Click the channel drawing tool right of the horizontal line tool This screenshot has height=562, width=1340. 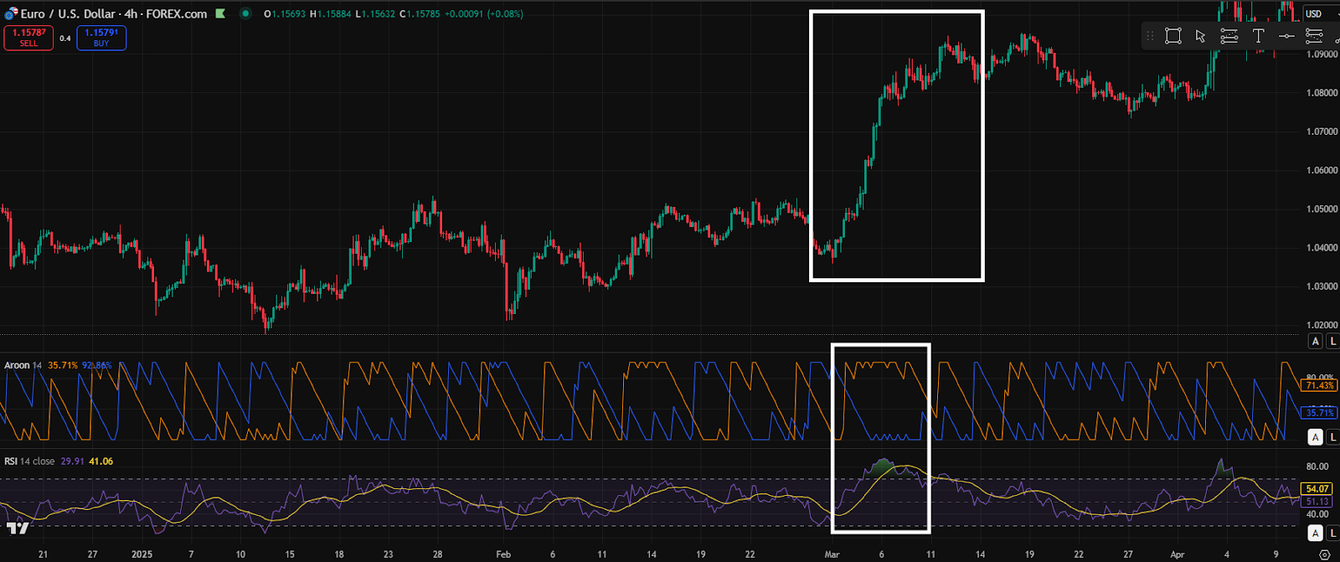tap(1314, 36)
